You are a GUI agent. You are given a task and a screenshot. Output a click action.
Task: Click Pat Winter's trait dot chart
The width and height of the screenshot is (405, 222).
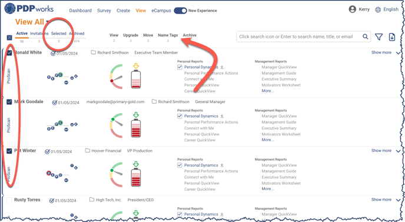click(62, 173)
